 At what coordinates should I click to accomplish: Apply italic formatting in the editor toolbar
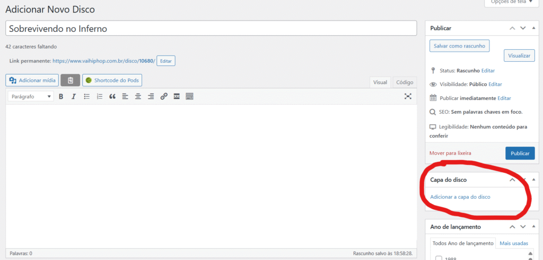74,97
